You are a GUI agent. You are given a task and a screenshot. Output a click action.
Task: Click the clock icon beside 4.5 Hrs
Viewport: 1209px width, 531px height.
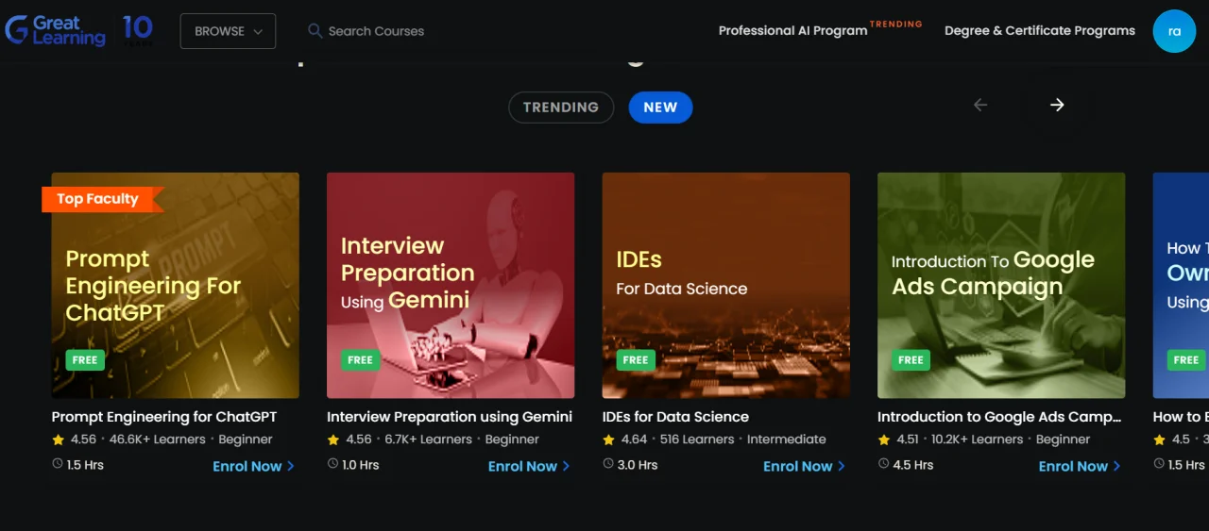tap(883, 464)
